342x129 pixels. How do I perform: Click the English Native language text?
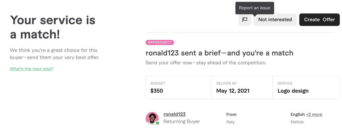(x=298, y=118)
